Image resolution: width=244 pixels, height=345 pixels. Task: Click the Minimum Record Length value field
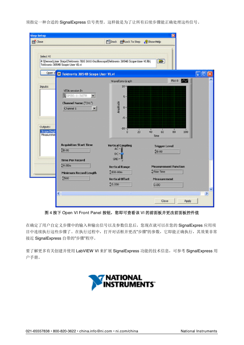click(77, 178)
